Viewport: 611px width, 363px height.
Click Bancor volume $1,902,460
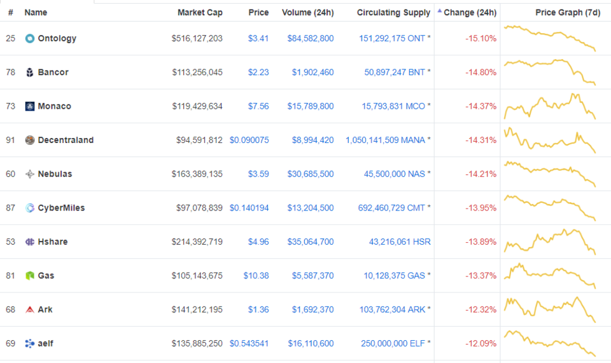(x=313, y=72)
